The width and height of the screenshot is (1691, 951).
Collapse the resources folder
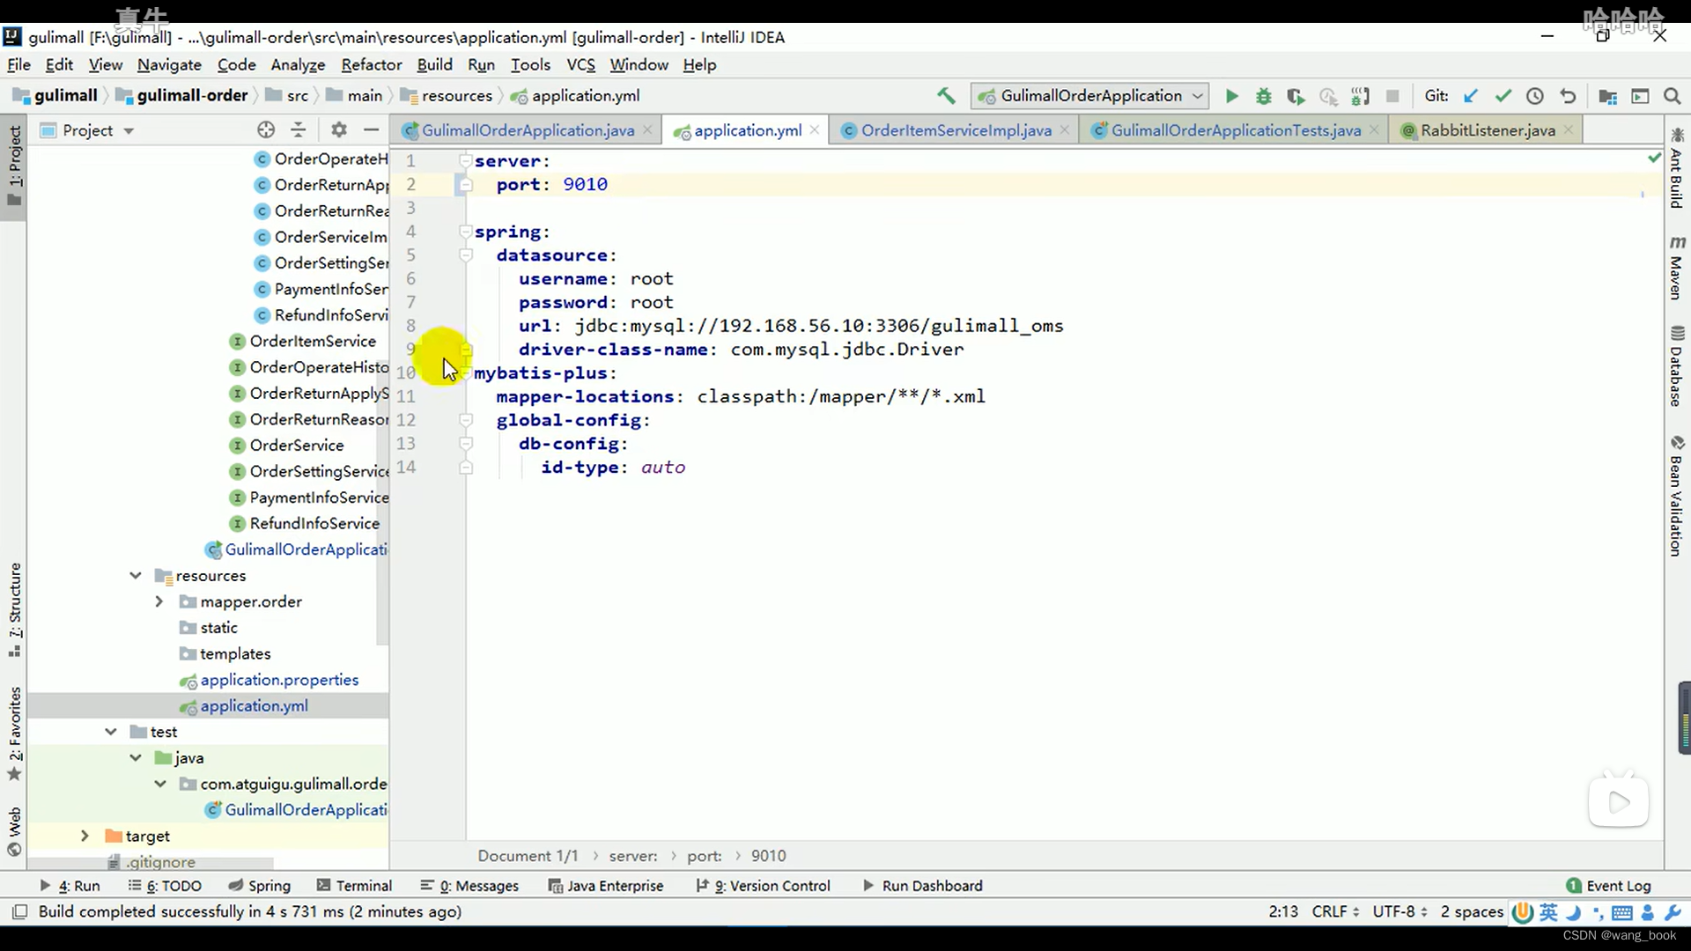point(136,576)
